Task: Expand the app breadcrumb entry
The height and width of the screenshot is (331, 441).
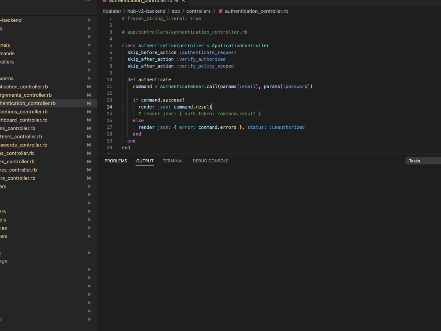Action: pos(176,11)
